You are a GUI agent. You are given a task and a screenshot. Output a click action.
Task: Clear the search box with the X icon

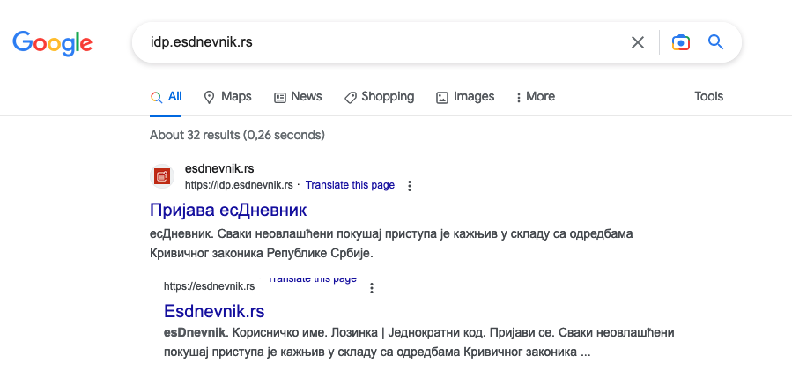(x=638, y=42)
